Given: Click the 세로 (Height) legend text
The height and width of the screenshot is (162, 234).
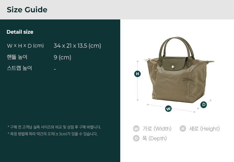Looking at the screenshot, I should point(204,129).
